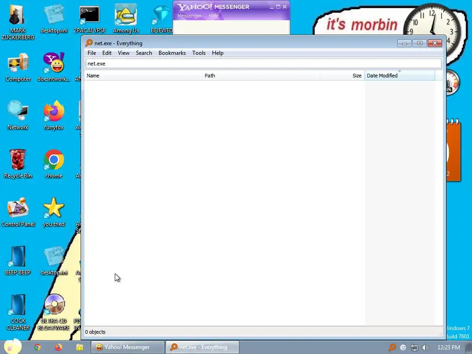Open the Tools menu in Everything
472x354 pixels.
pyautogui.click(x=199, y=53)
